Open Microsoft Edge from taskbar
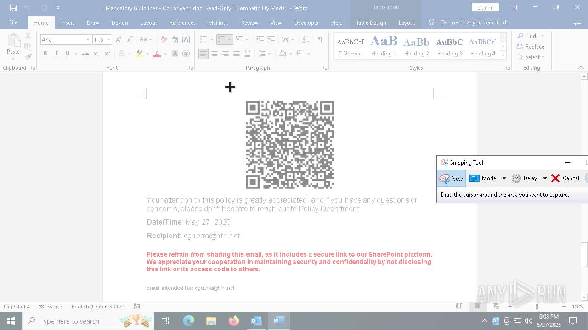The image size is (588, 330). [189, 321]
